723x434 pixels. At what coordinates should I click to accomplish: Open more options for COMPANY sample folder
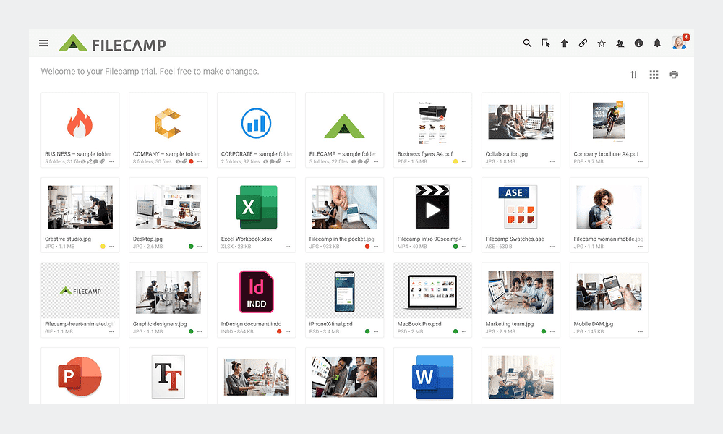click(200, 161)
